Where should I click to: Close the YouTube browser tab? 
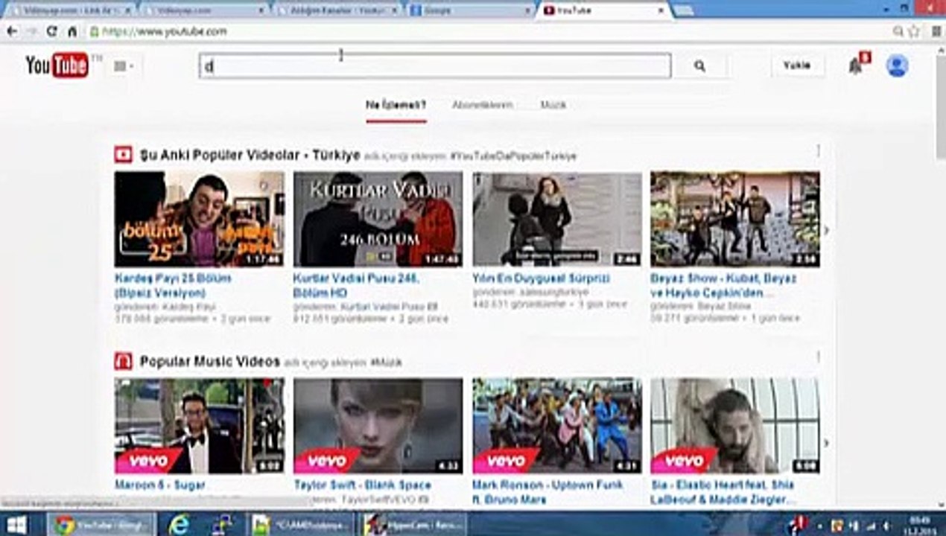(660, 10)
